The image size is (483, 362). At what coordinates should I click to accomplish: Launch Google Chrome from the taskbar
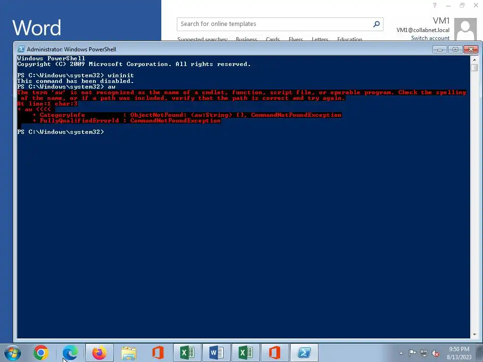click(41, 353)
